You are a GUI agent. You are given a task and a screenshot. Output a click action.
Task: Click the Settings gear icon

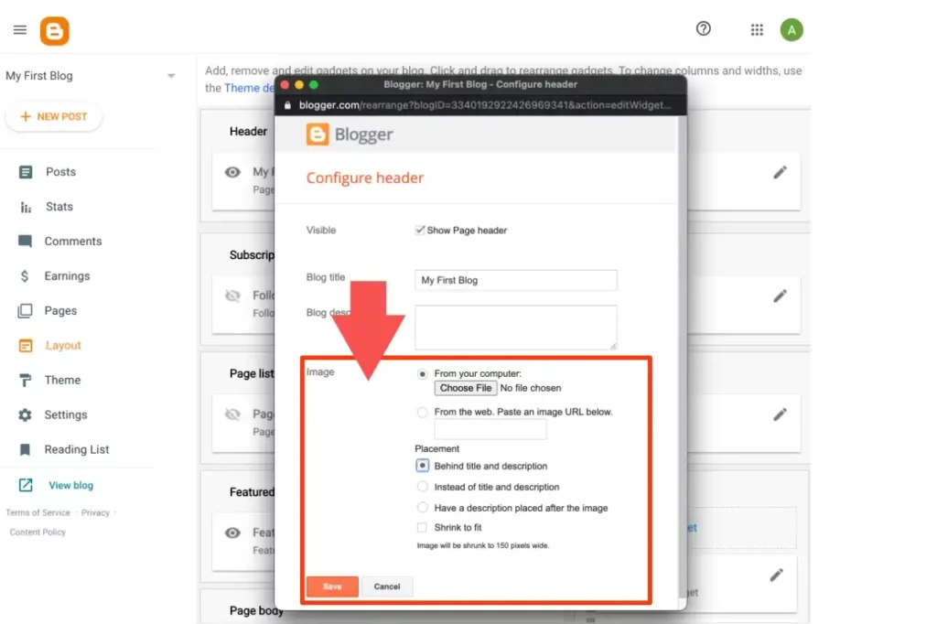tap(25, 414)
